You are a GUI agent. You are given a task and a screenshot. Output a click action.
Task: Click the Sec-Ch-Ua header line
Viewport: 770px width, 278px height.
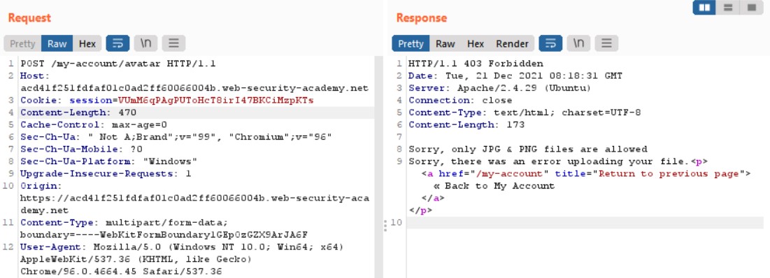pyautogui.click(x=176, y=138)
